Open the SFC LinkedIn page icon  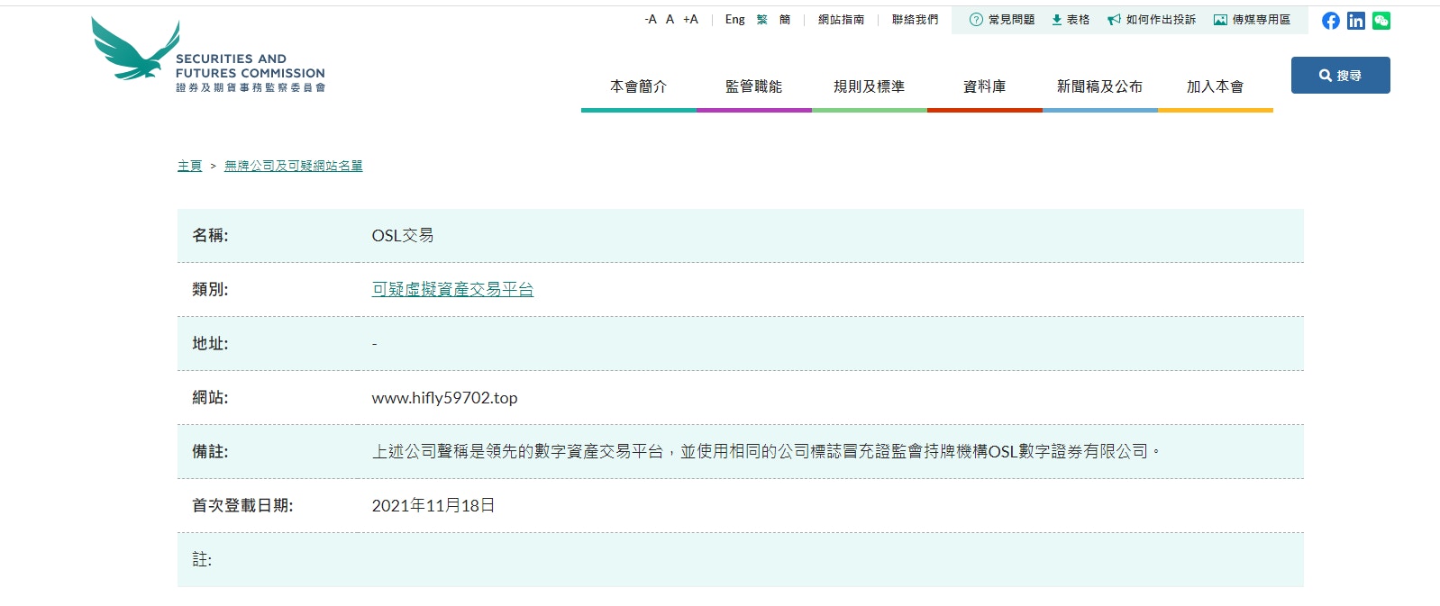click(x=1355, y=21)
